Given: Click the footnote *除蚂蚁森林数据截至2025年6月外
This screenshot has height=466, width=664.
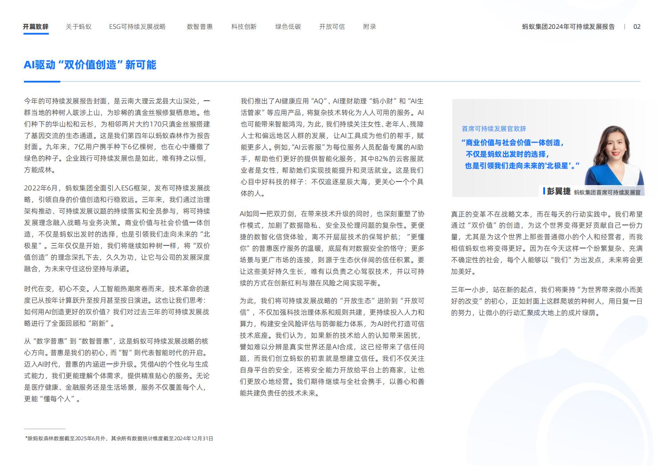Looking at the screenshot, I should tap(119, 438).
